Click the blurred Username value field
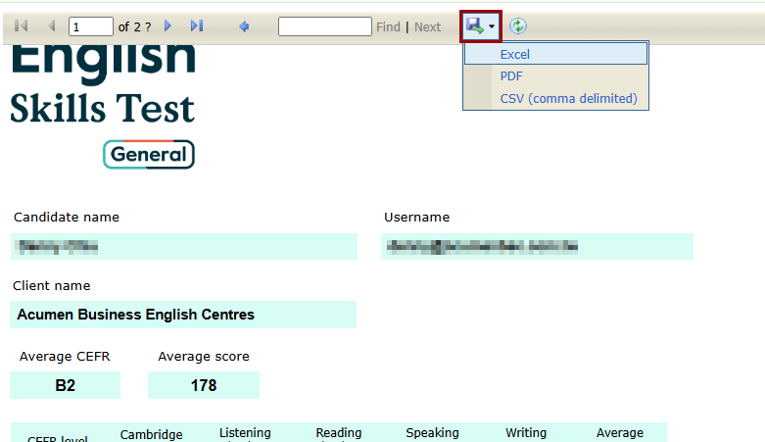Image resolution: width=765 pixels, height=442 pixels. tap(537, 247)
